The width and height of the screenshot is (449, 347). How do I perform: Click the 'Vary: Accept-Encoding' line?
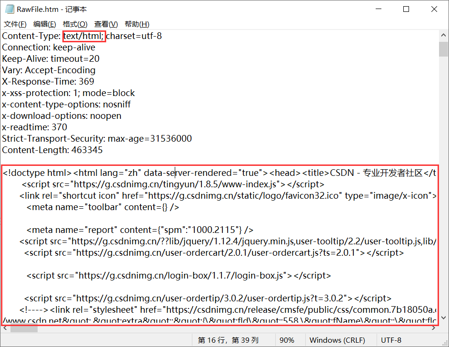tap(49, 70)
